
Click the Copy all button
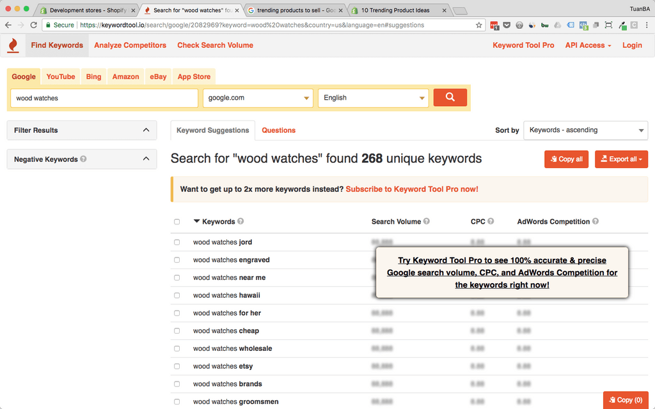pyautogui.click(x=567, y=159)
